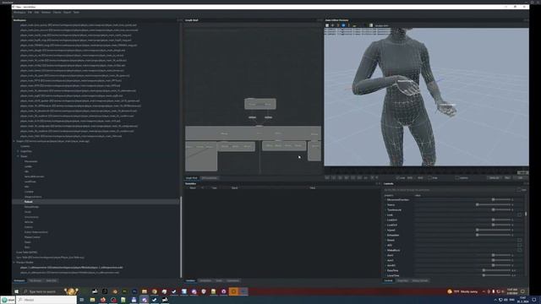Expand the Stance control row
This screenshot has height=304, width=541.
(385, 204)
